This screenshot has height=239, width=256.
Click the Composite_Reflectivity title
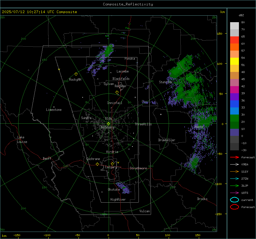[128, 4]
